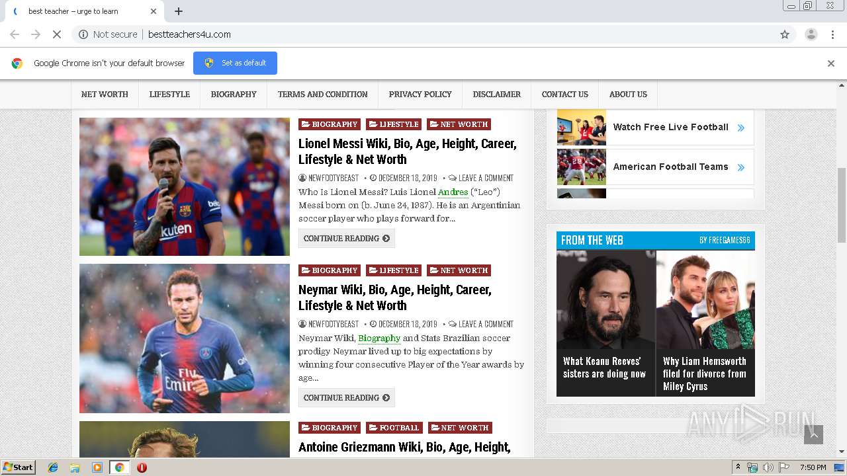847x476 pixels.
Task: Continue reading the Neymar article
Action: click(x=347, y=398)
